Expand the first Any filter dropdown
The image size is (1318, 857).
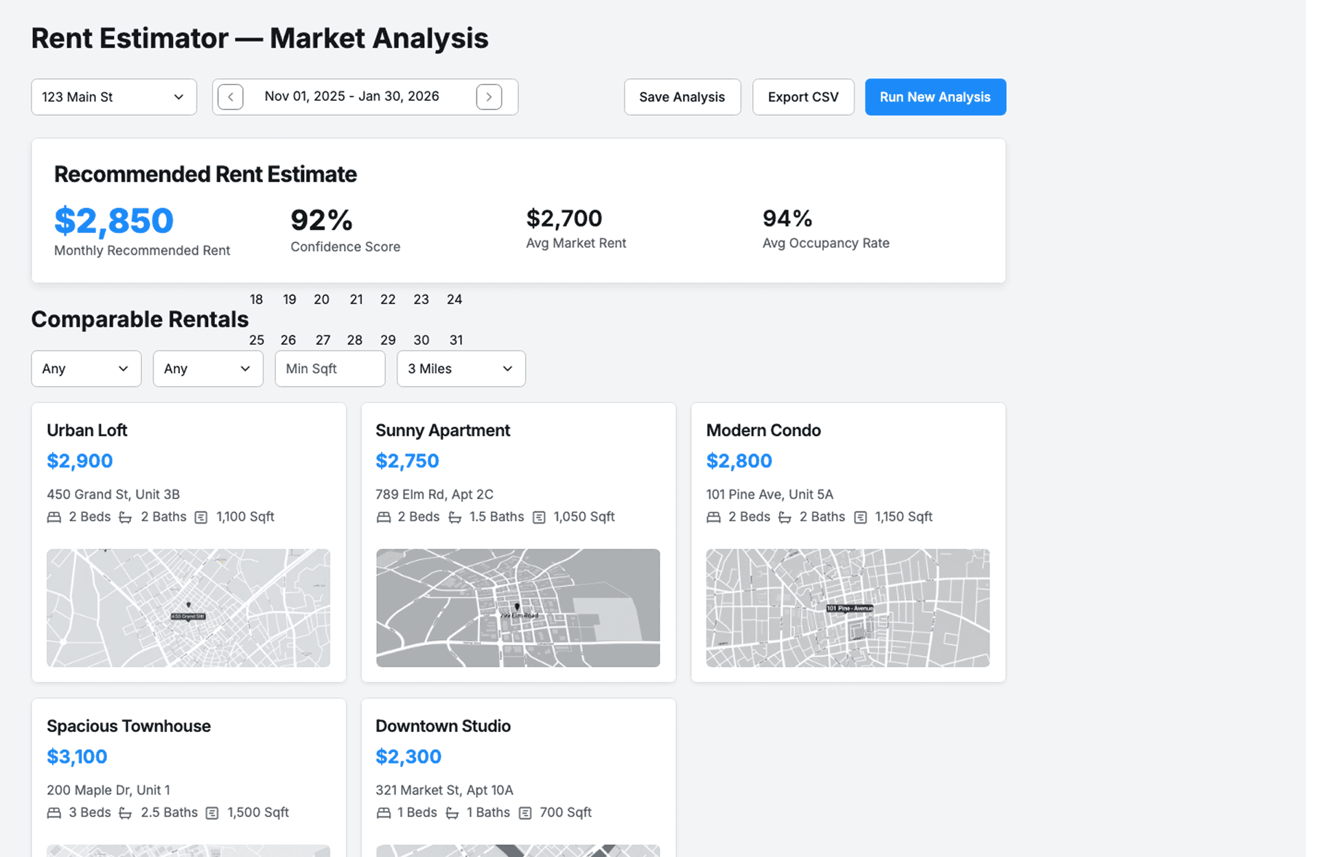86,369
